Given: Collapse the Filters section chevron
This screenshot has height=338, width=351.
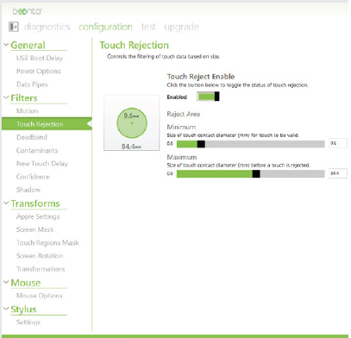Looking at the screenshot, I should (x=6, y=97).
